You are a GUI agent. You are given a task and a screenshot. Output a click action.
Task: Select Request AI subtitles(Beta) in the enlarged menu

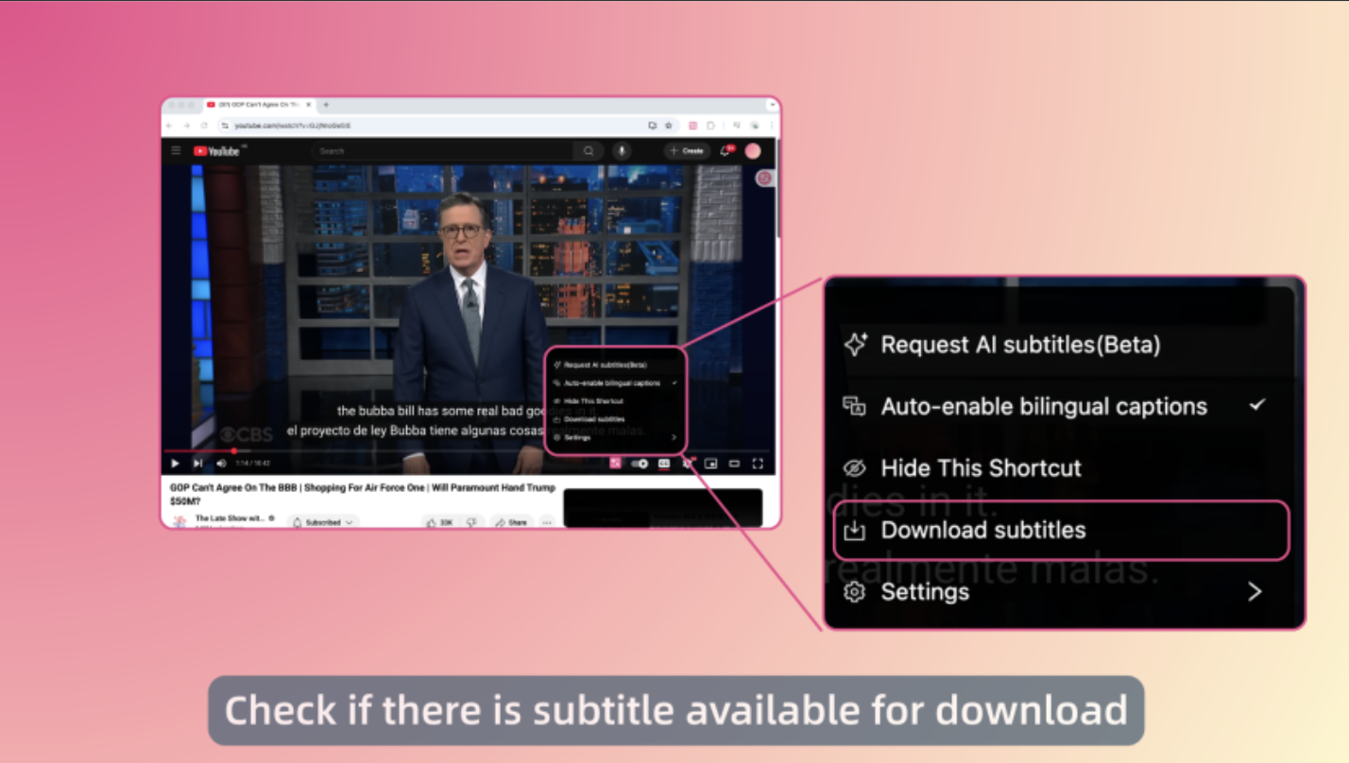point(1019,345)
